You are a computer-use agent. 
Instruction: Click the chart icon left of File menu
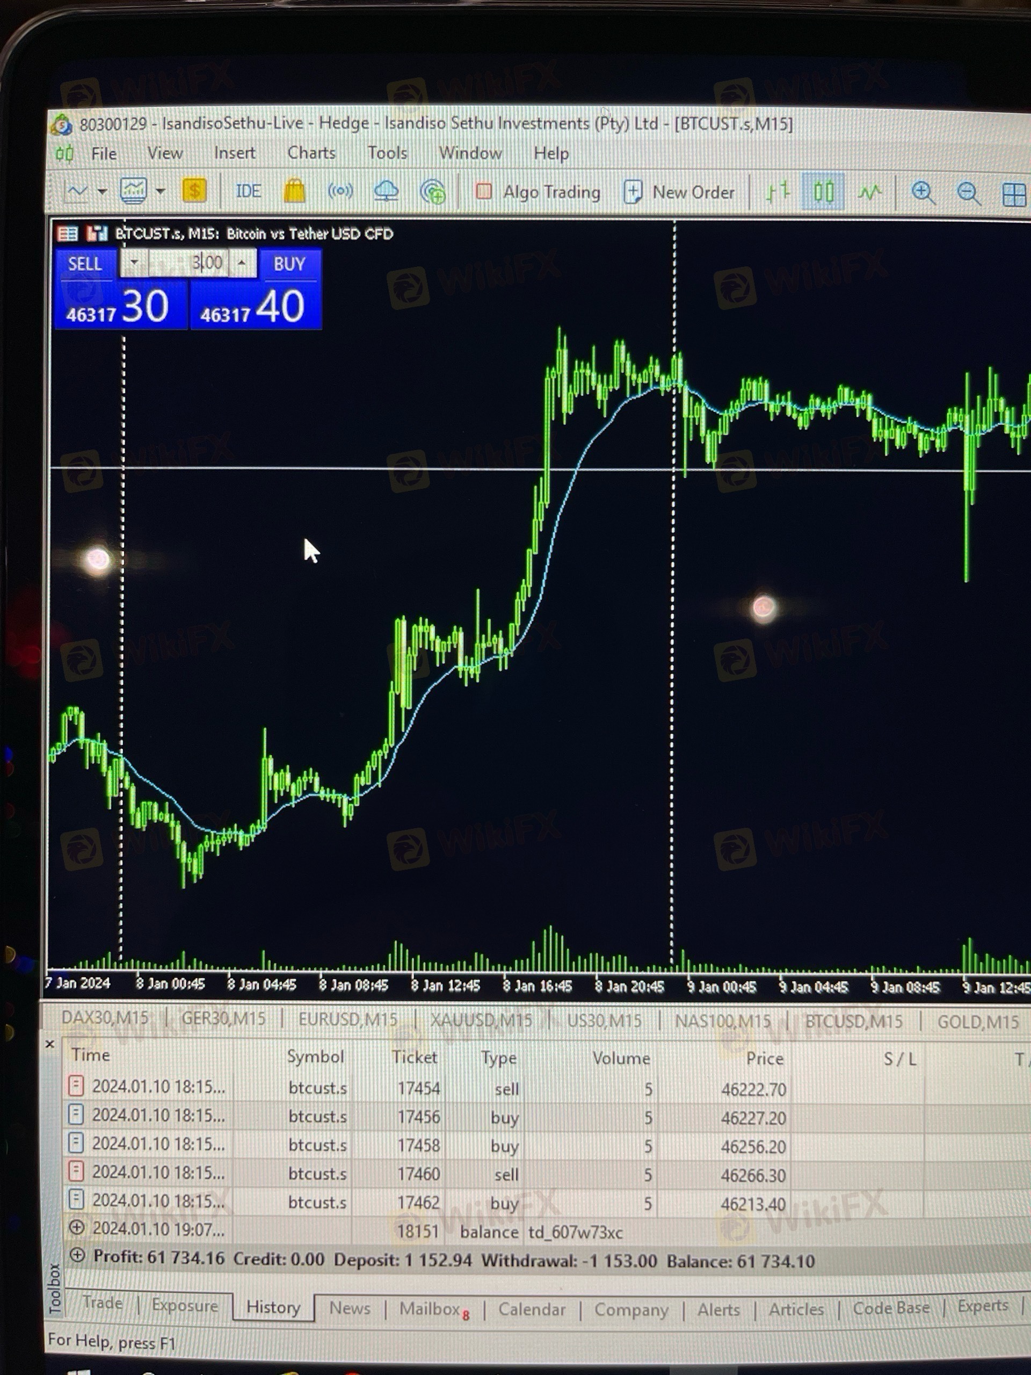[64, 153]
